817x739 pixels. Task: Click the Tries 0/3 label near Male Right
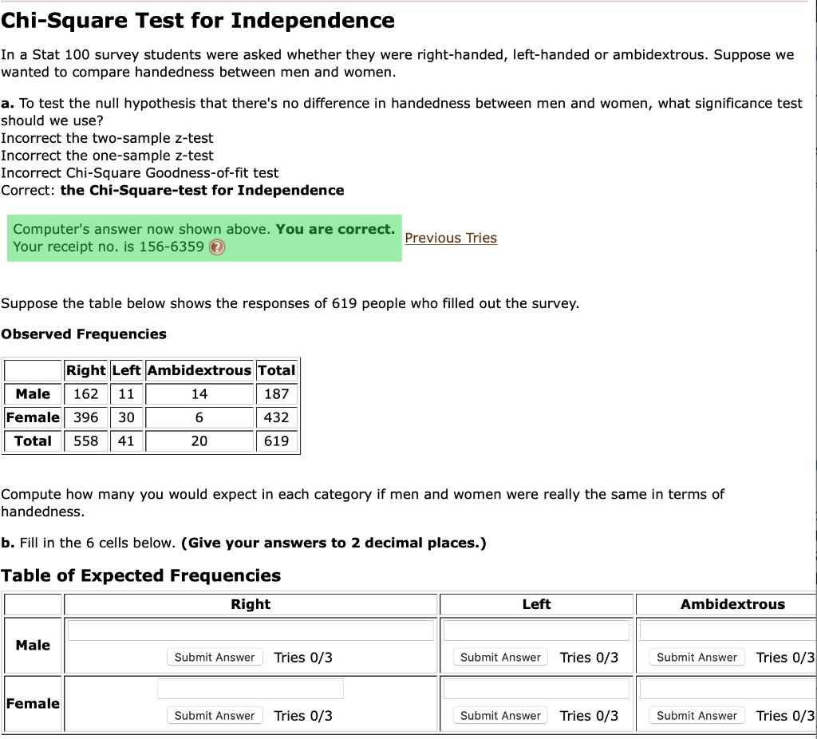[x=303, y=657]
